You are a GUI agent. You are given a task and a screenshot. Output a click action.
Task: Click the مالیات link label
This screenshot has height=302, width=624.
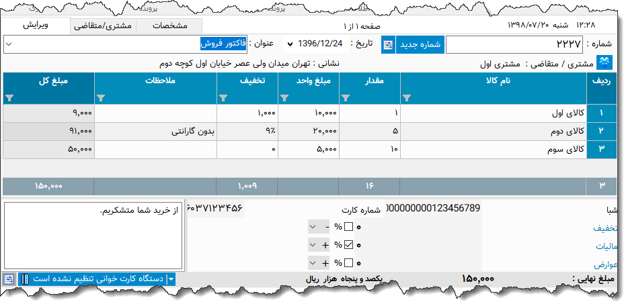[x=608, y=246]
